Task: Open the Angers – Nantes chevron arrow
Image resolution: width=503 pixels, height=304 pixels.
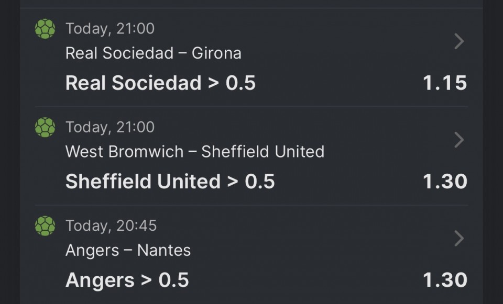Action: point(459,239)
